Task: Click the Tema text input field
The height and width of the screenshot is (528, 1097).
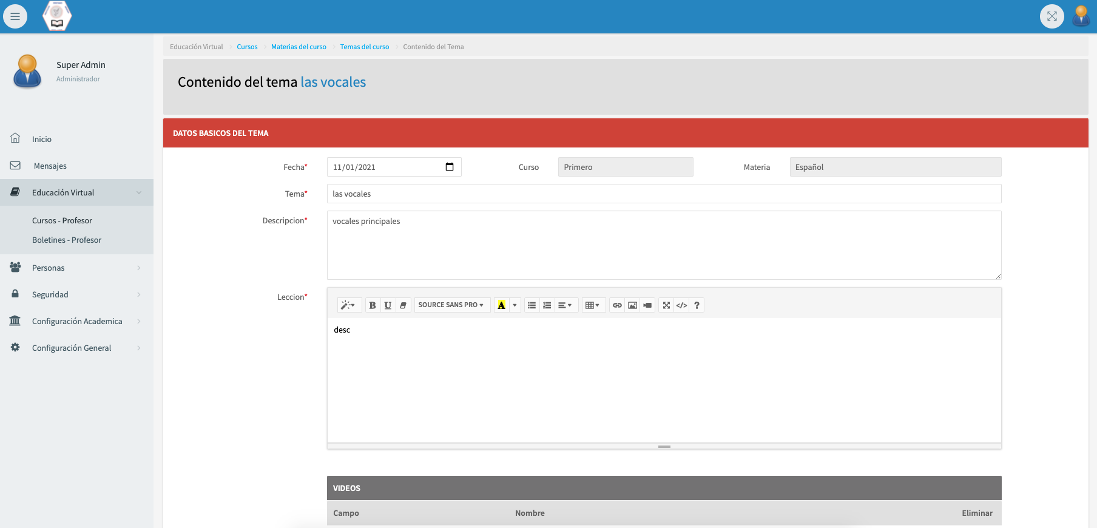Action: tap(664, 194)
